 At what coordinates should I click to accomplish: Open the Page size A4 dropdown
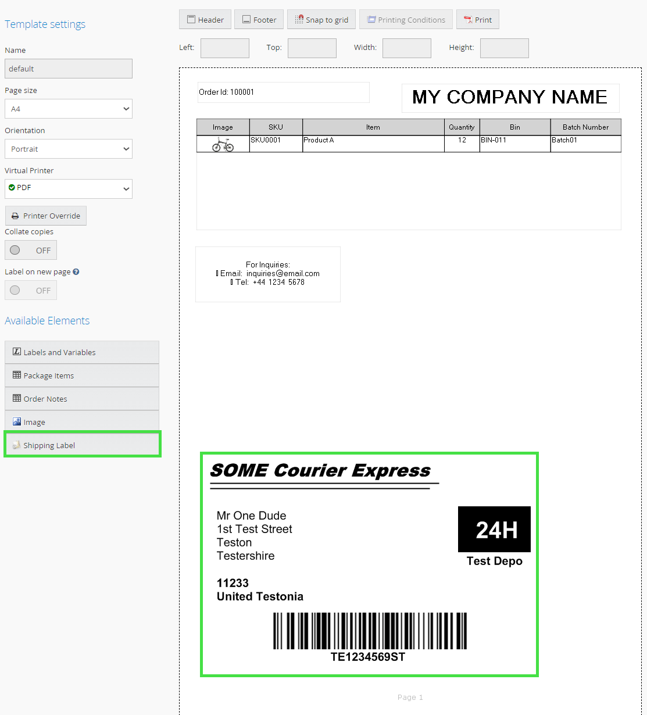point(69,109)
